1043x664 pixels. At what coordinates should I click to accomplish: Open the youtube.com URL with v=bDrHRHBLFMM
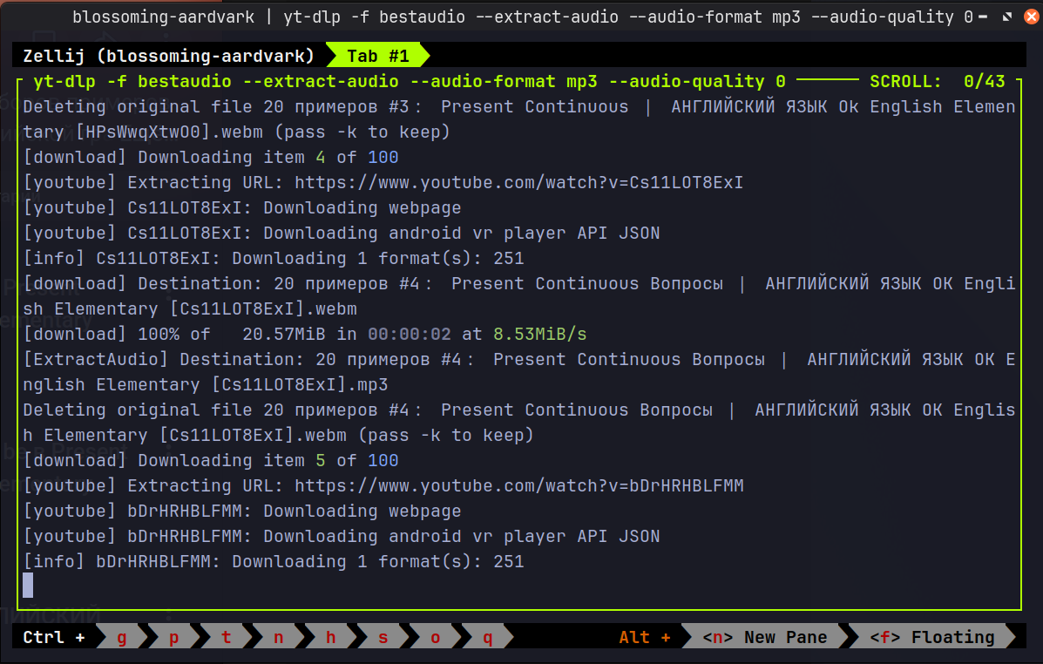point(518,485)
